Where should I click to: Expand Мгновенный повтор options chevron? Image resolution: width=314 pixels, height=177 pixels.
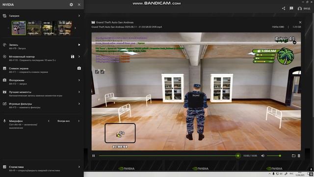pos(79,57)
